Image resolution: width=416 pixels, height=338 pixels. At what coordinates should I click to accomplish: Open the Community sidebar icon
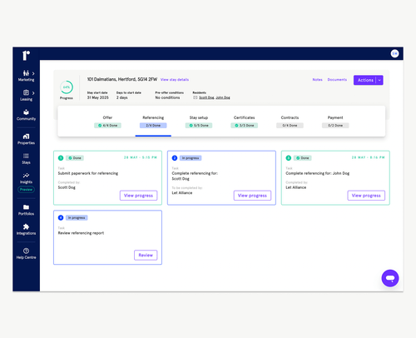click(x=26, y=112)
